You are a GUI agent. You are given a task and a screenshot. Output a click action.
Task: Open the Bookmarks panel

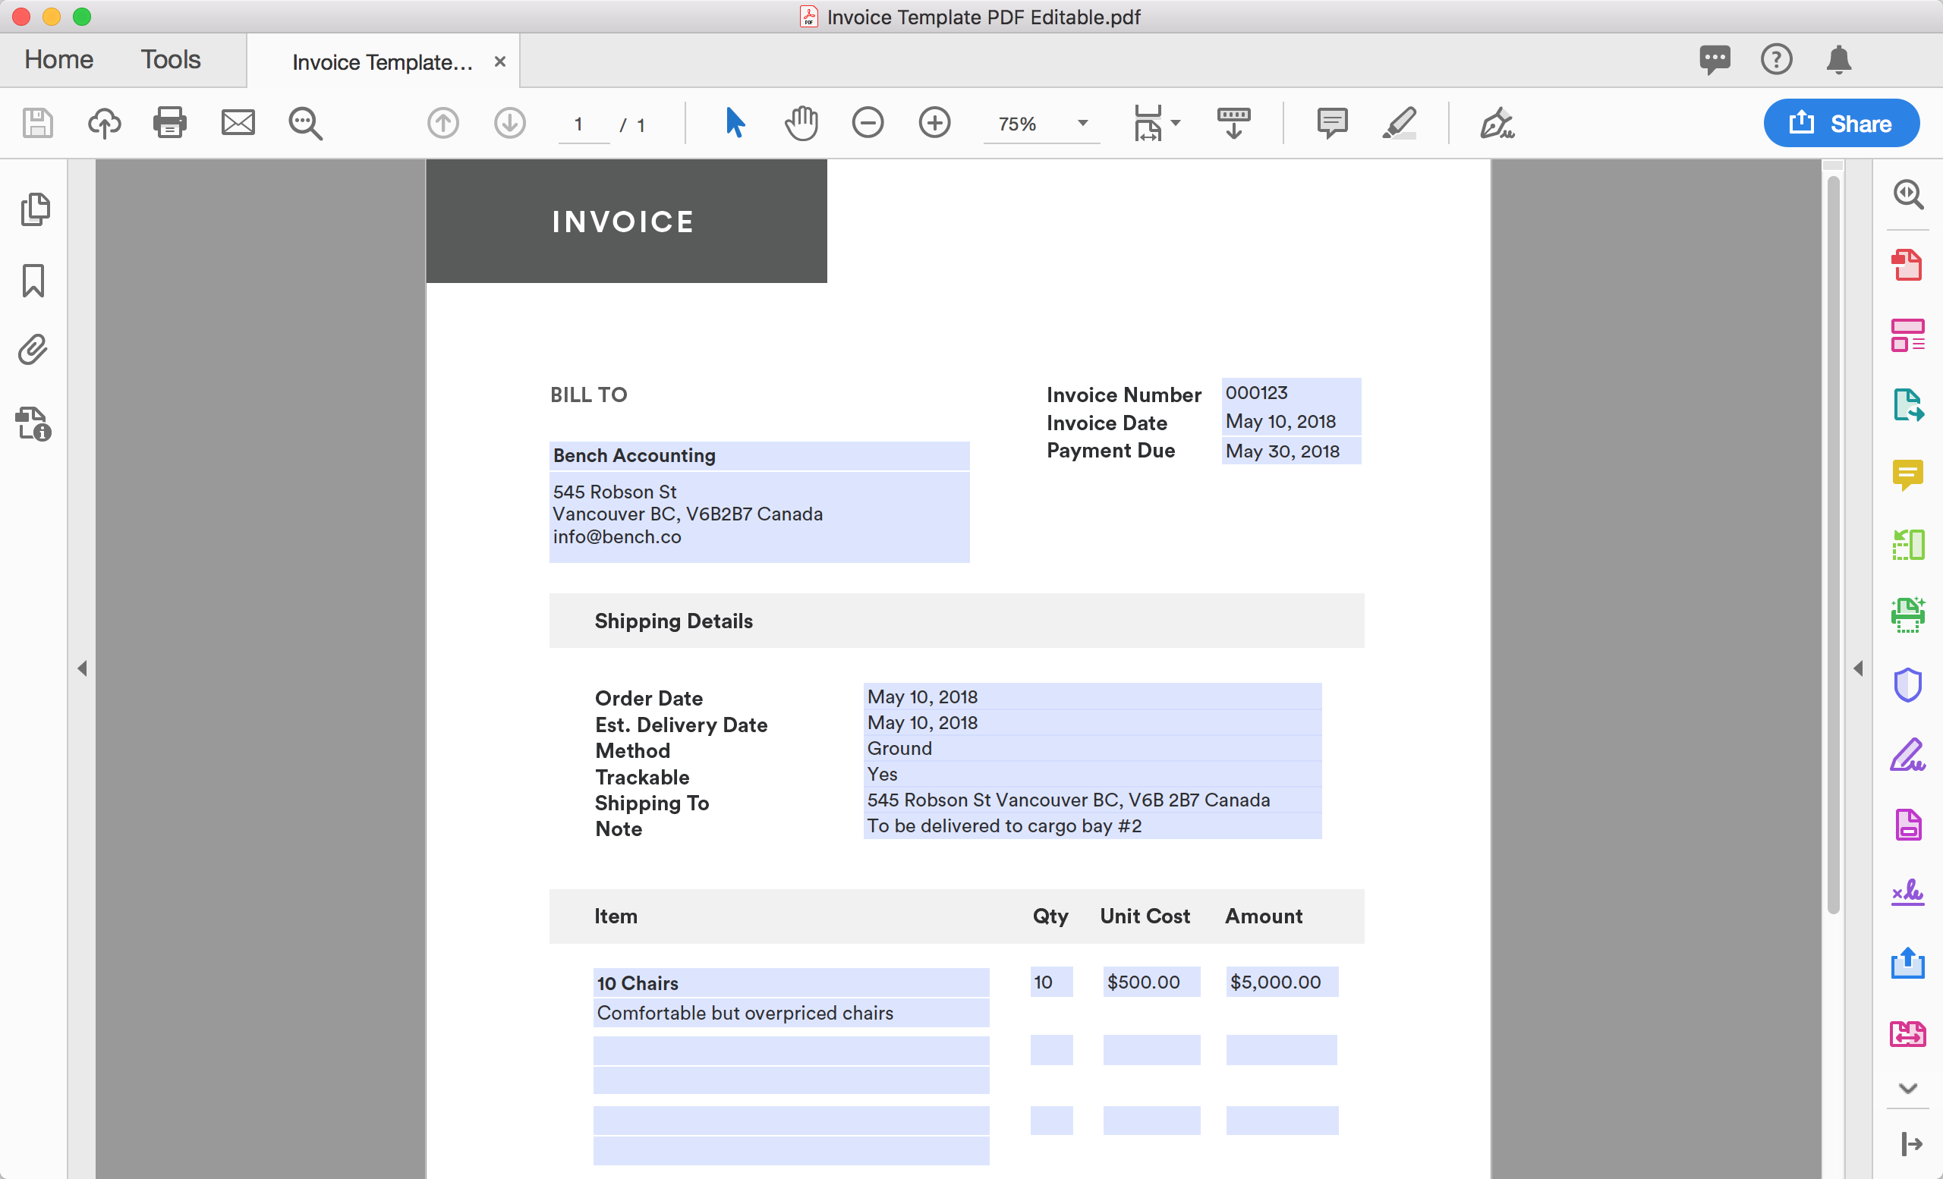click(33, 281)
